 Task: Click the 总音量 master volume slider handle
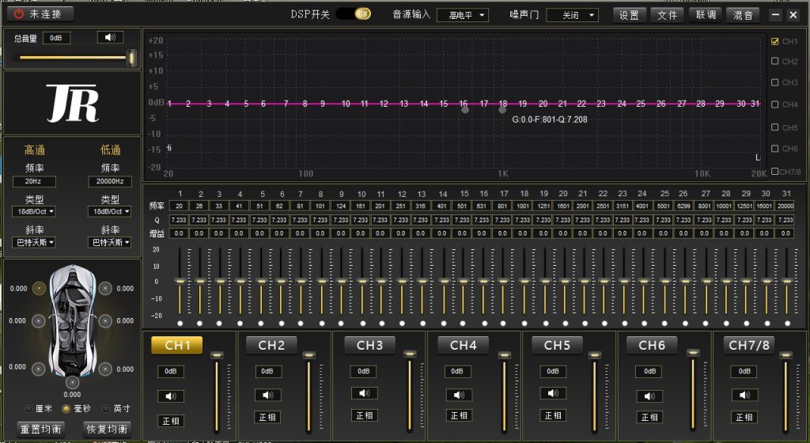click(x=132, y=57)
